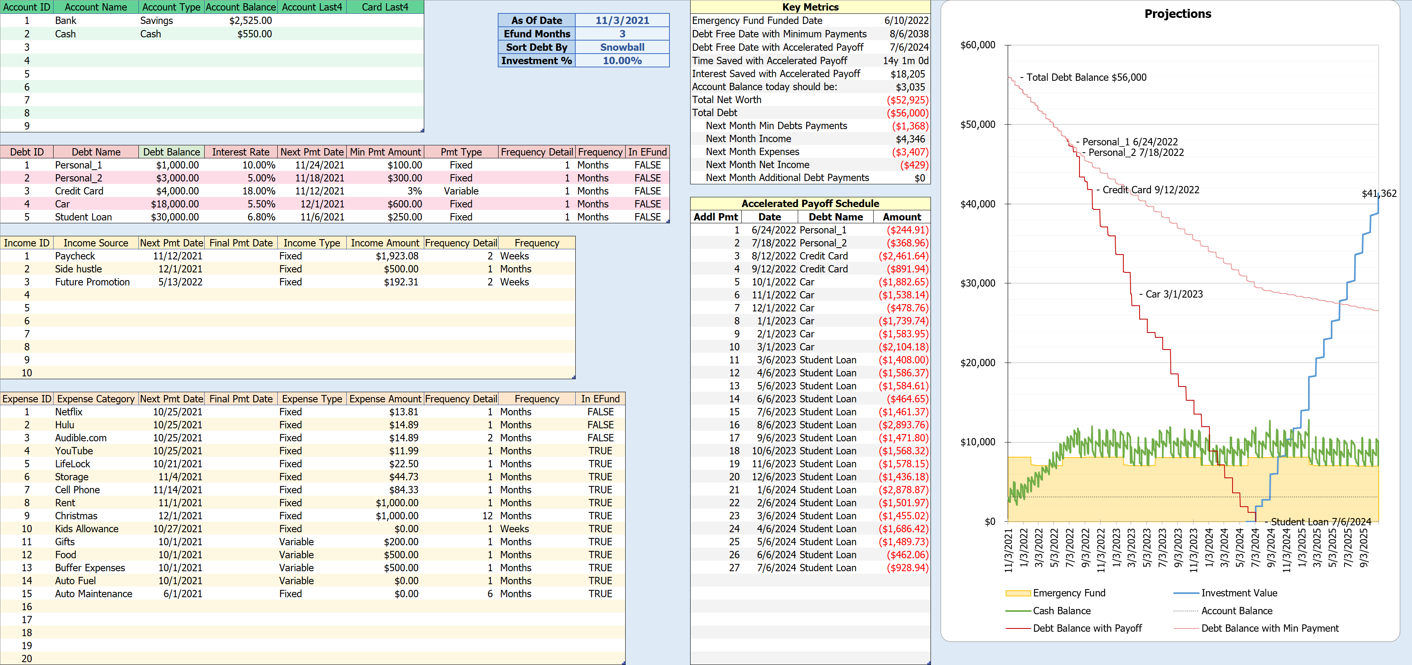
Task: Click the Key Metrics header
Action: click(x=810, y=7)
